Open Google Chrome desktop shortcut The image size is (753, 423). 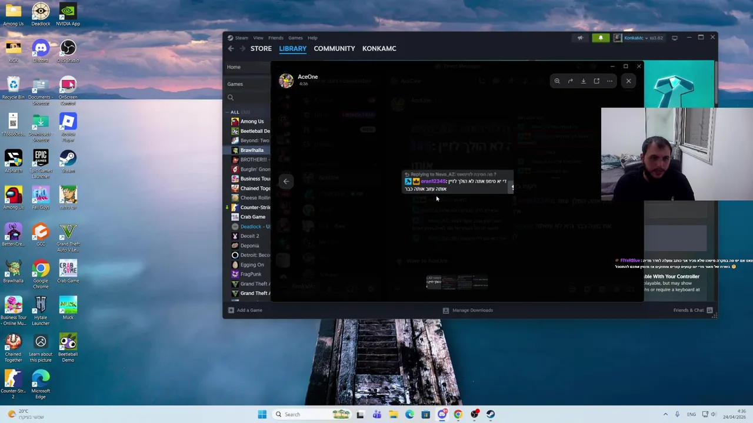41,274
